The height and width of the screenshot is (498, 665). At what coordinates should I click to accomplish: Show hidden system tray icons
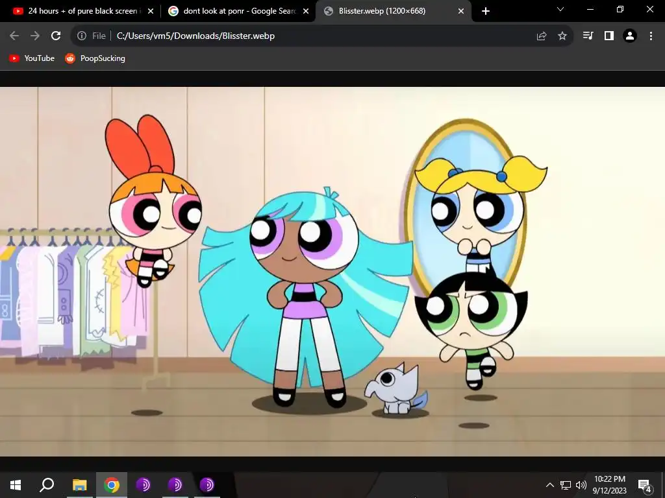tap(549, 485)
